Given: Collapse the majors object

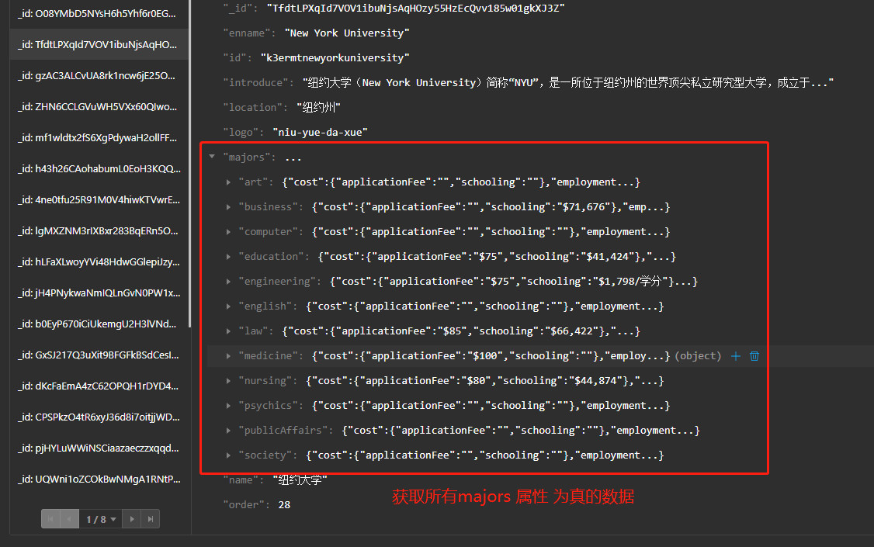Looking at the screenshot, I should (x=212, y=157).
